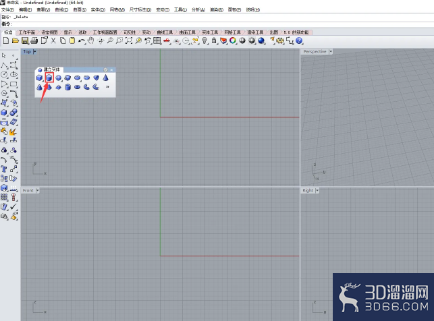Click the light bulb hide/show icon

click(205, 41)
